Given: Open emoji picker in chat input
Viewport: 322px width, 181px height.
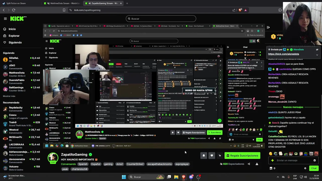Looking at the screenshot, I should (x=314, y=160).
